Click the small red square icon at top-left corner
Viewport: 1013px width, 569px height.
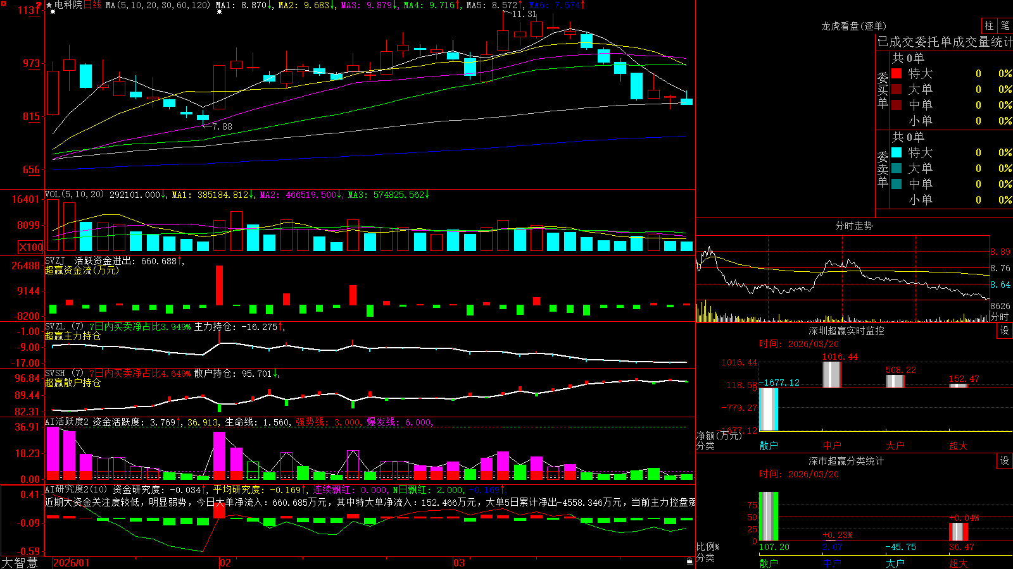(x=4, y=4)
